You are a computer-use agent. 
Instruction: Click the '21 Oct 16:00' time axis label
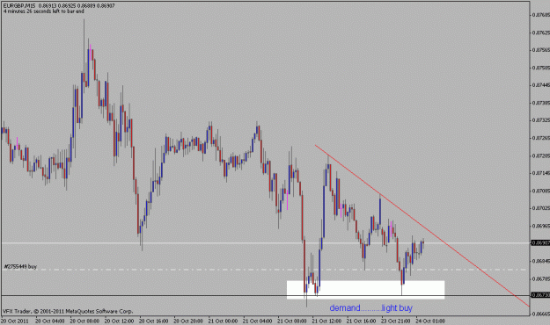362,321
